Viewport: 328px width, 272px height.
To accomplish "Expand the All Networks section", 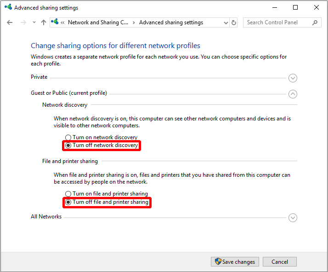I will [293, 218].
